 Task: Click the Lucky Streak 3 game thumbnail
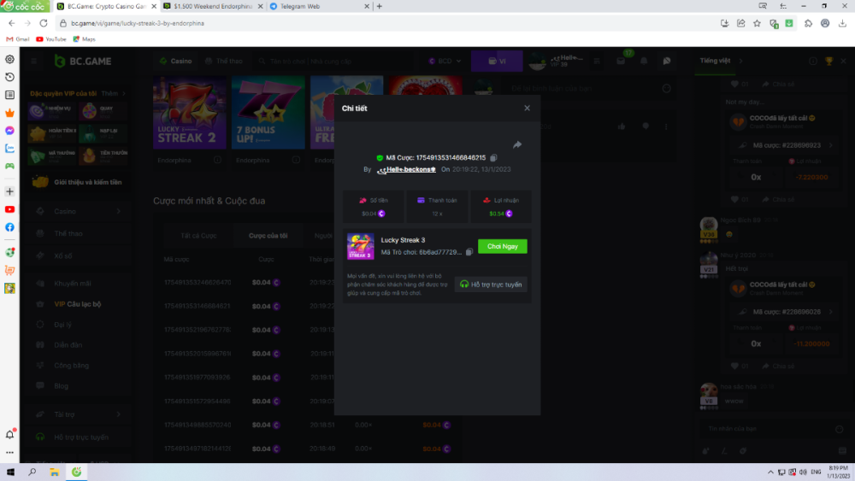[x=360, y=247]
